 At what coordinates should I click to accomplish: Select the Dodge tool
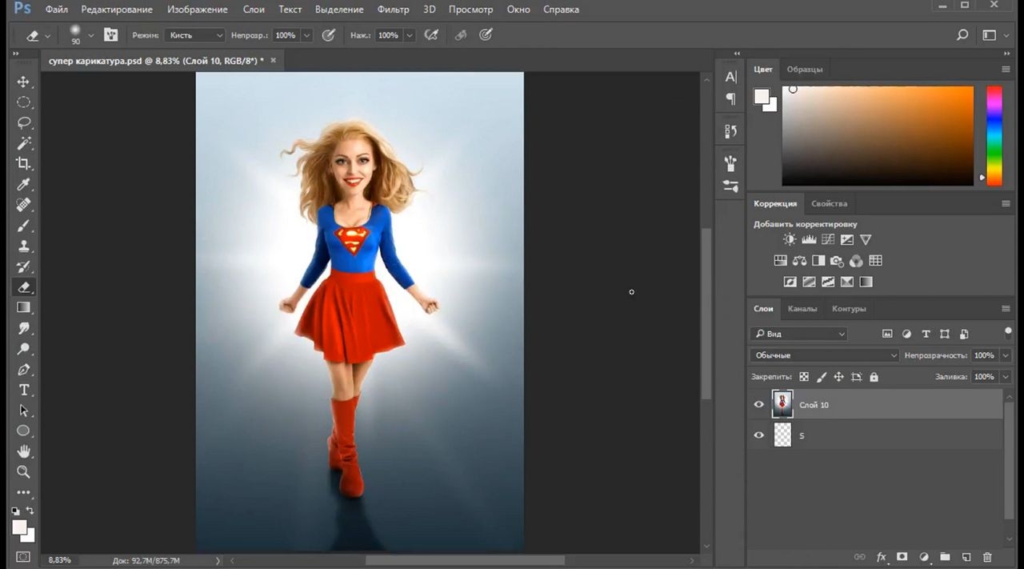(23, 349)
